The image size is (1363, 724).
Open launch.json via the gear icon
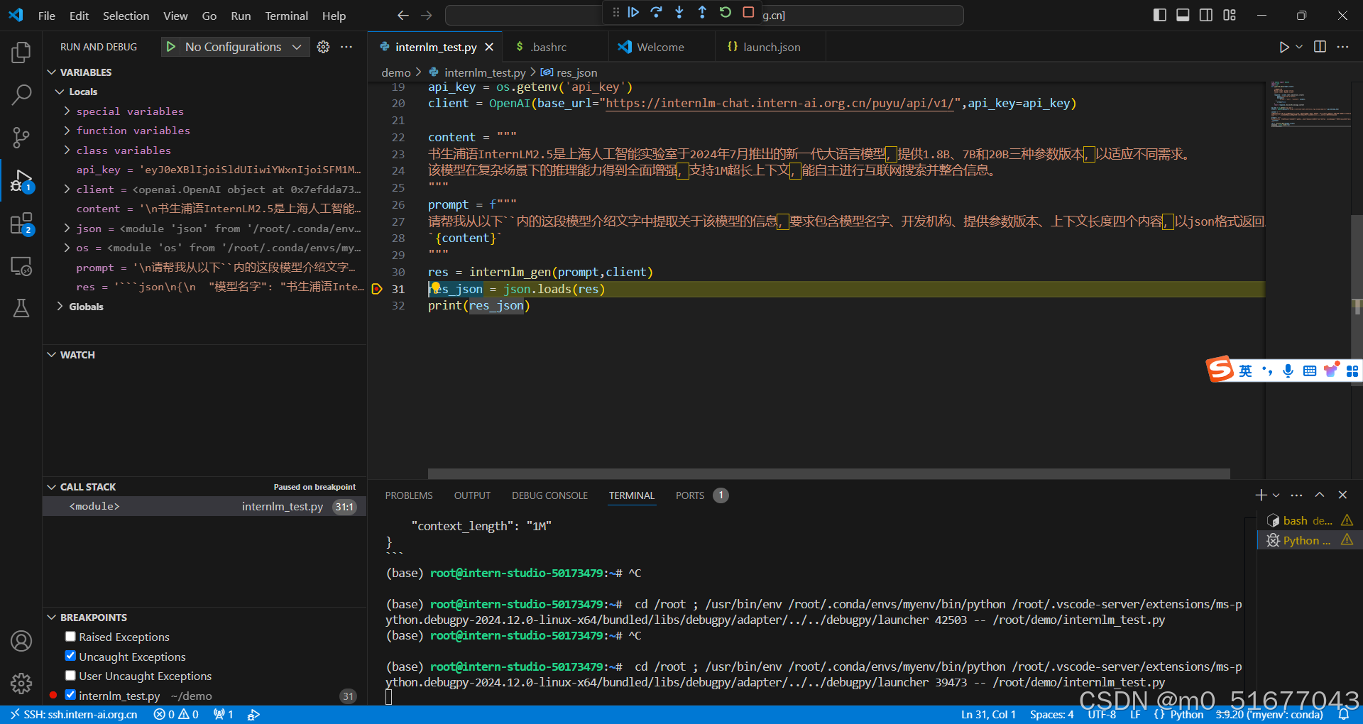pyautogui.click(x=323, y=47)
